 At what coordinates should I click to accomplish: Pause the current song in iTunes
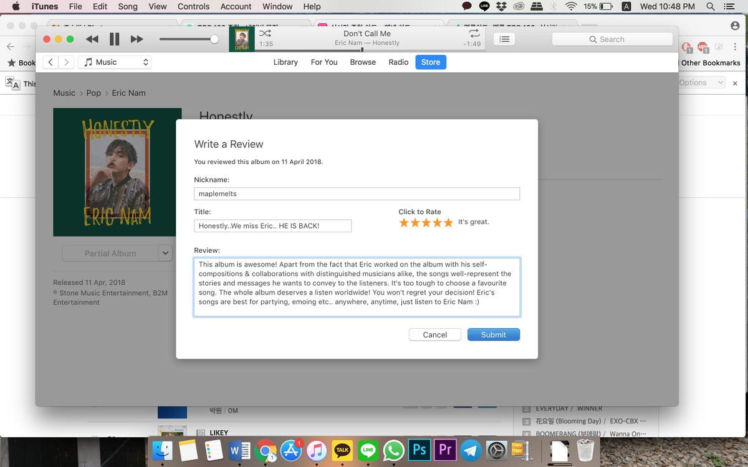click(x=114, y=39)
